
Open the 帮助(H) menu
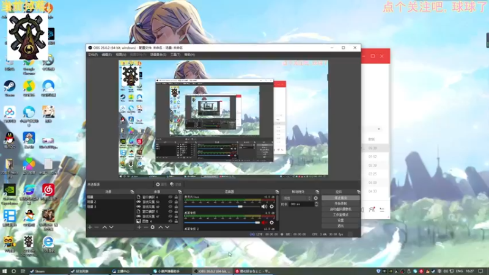[189, 54]
